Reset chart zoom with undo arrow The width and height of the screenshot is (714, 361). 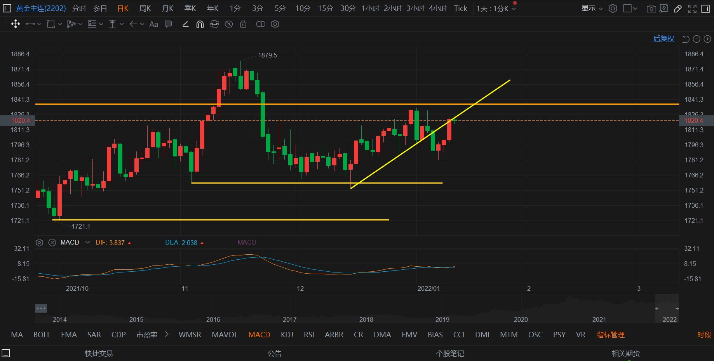point(686,39)
